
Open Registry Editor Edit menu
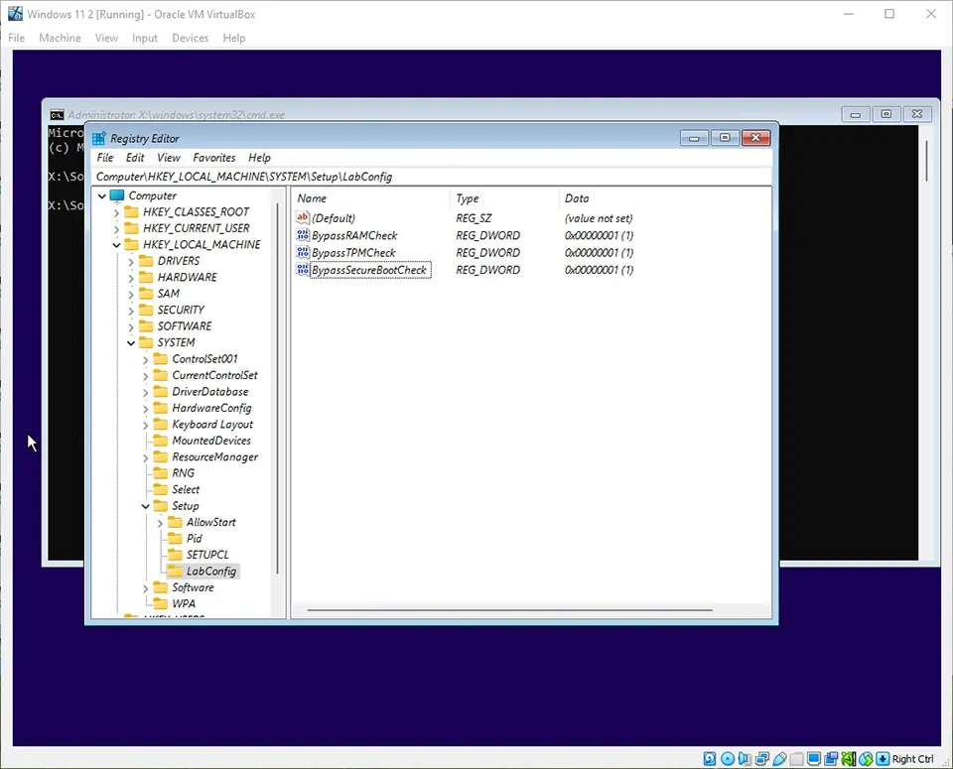[135, 158]
